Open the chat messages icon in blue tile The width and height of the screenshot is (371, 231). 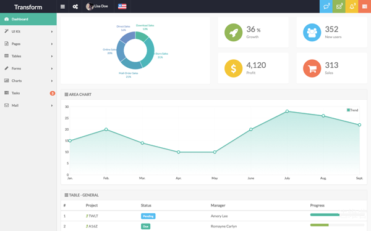coord(326,6)
